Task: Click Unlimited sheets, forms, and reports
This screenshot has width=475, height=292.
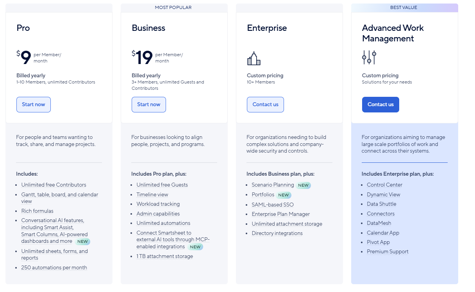Action: pyautogui.click(x=55, y=255)
